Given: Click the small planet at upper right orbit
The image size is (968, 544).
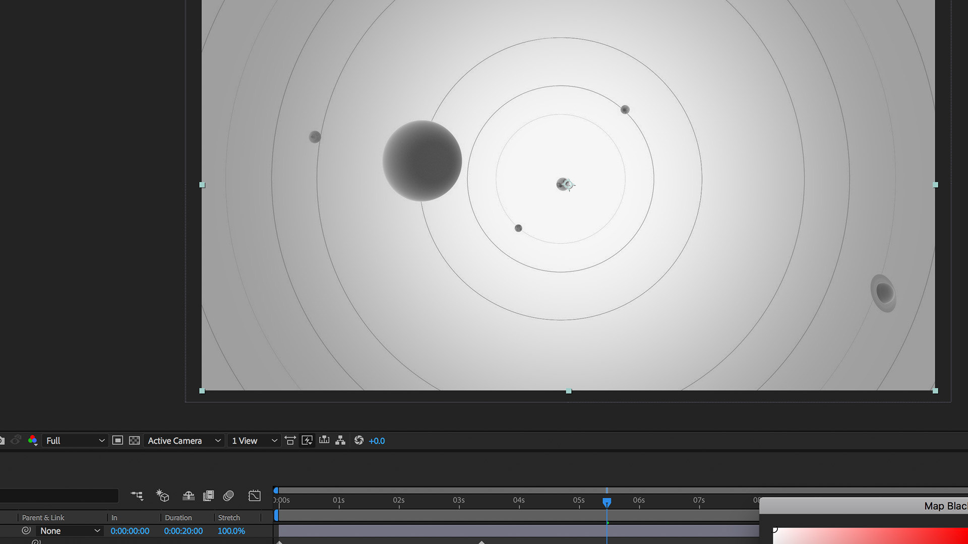Looking at the screenshot, I should 625,109.
